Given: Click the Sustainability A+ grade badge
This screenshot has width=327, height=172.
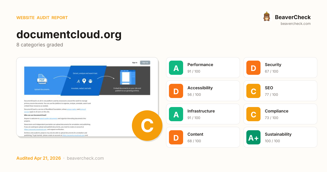Looking at the screenshot, I should pyautogui.click(x=253, y=137).
